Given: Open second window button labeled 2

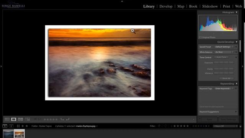Looking at the screenshot, I should pos(11,126).
